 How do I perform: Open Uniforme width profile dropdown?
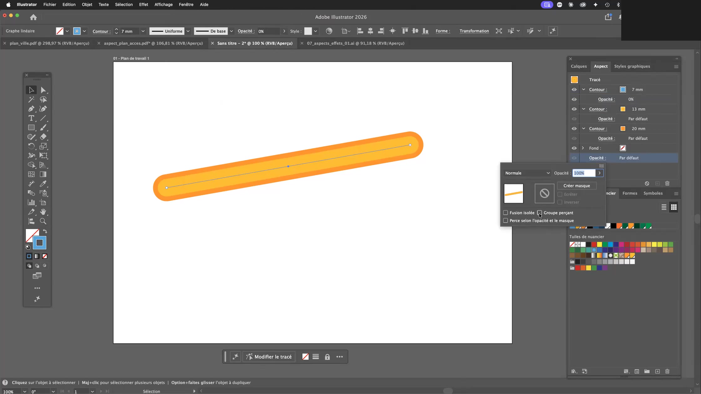coord(188,31)
